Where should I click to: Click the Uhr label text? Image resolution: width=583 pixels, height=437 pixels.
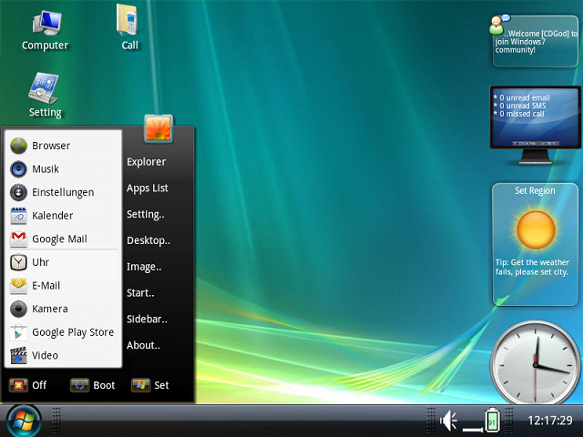click(x=40, y=262)
